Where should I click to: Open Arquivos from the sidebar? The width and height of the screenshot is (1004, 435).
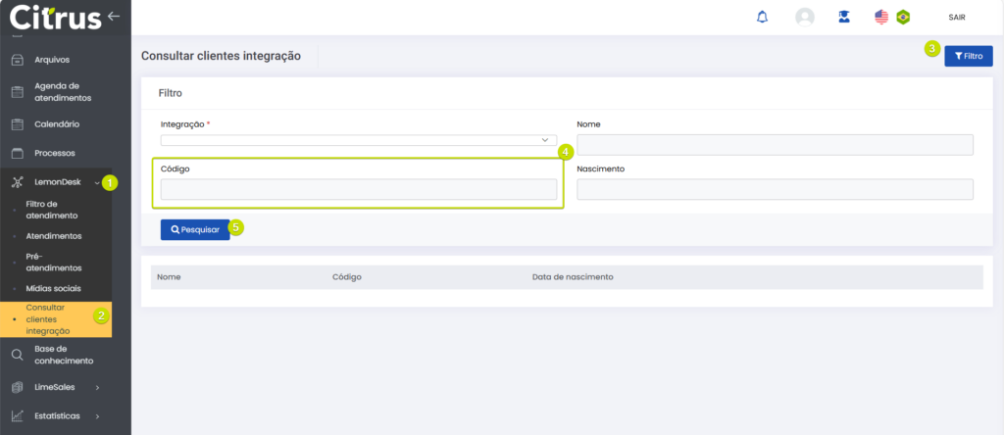point(51,60)
